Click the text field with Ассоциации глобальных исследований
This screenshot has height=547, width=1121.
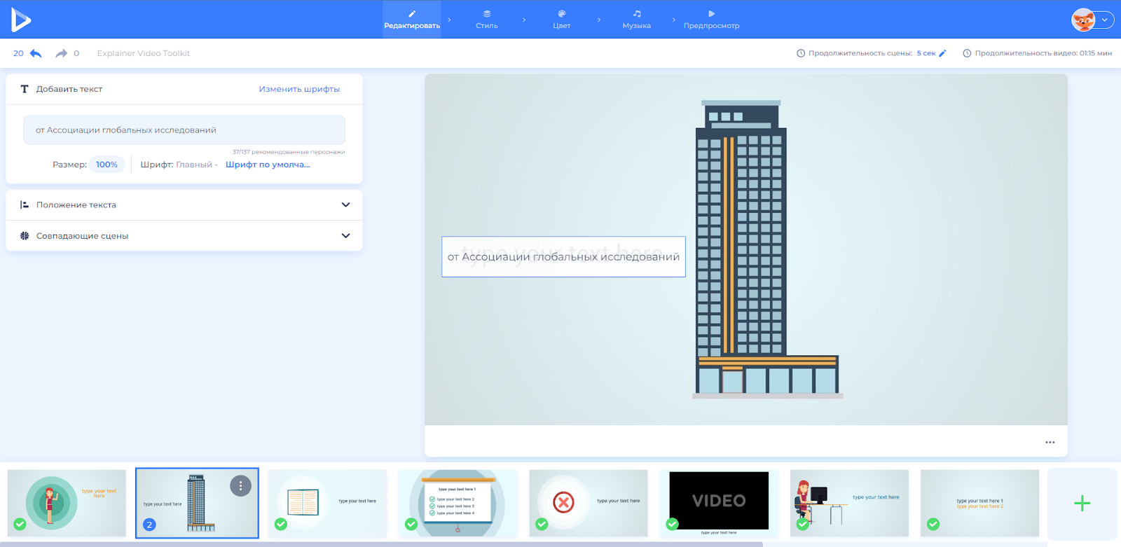[x=184, y=130]
